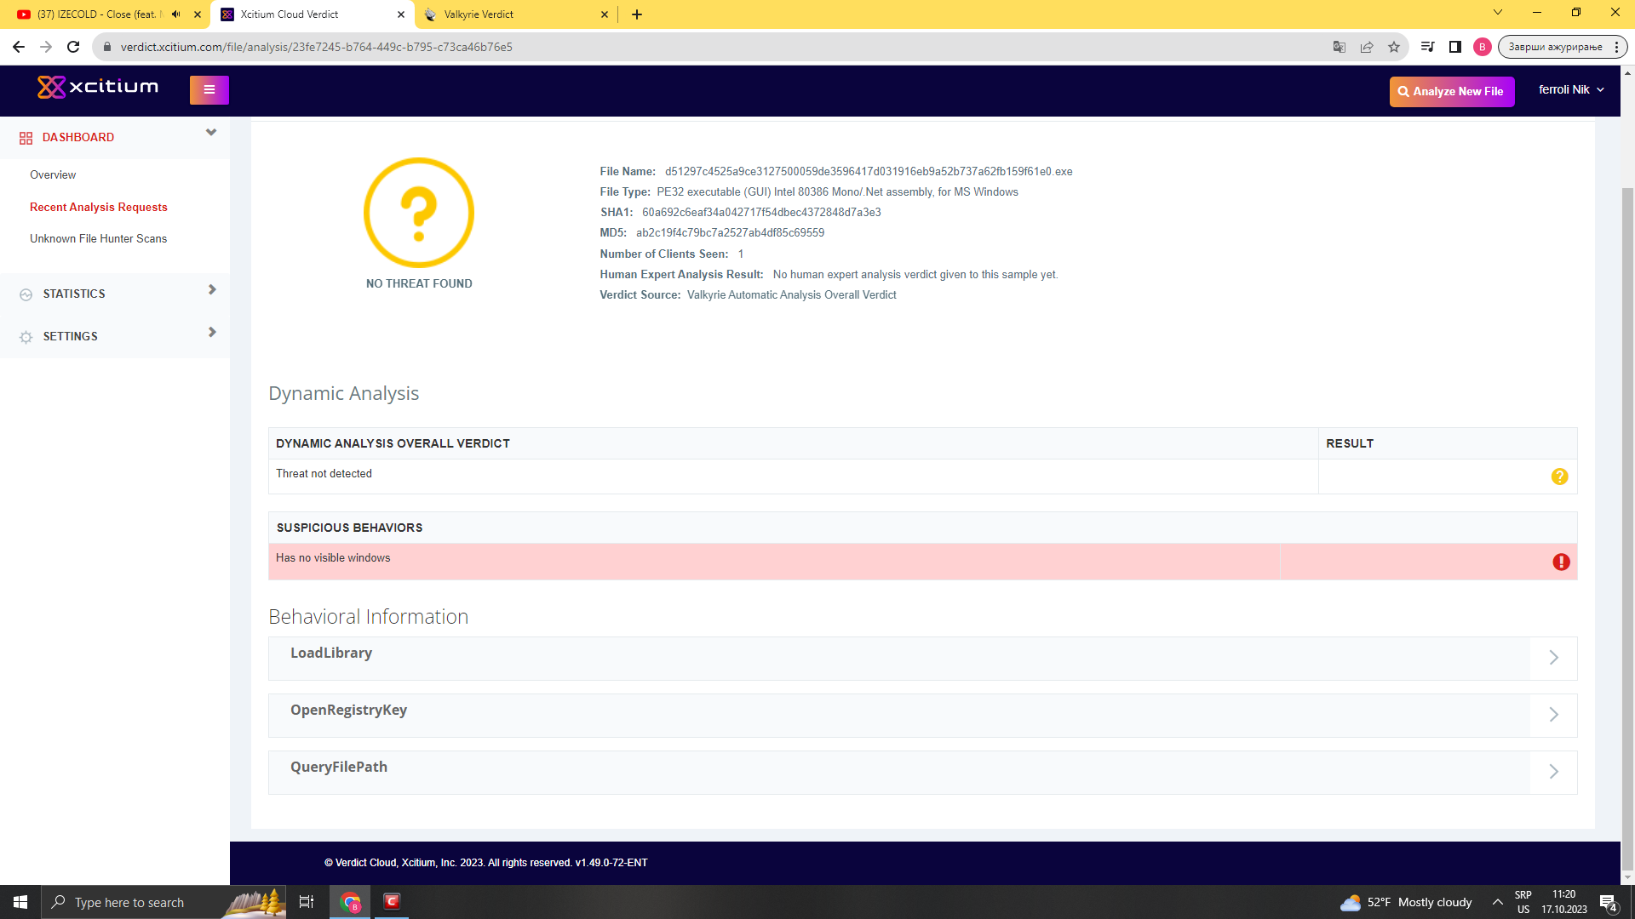
Task: Open the browser side panel icon
Action: [x=1454, y=47]
